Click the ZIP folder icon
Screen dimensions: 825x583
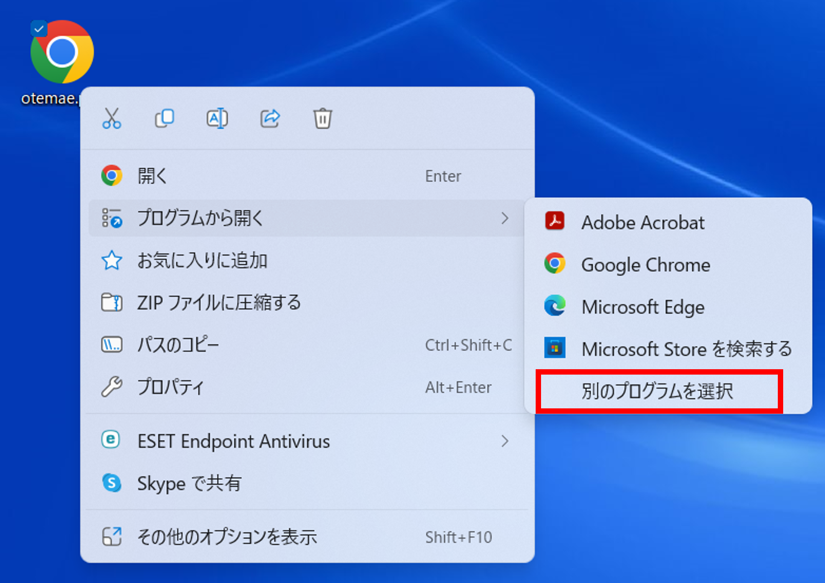tap(112, 302)
